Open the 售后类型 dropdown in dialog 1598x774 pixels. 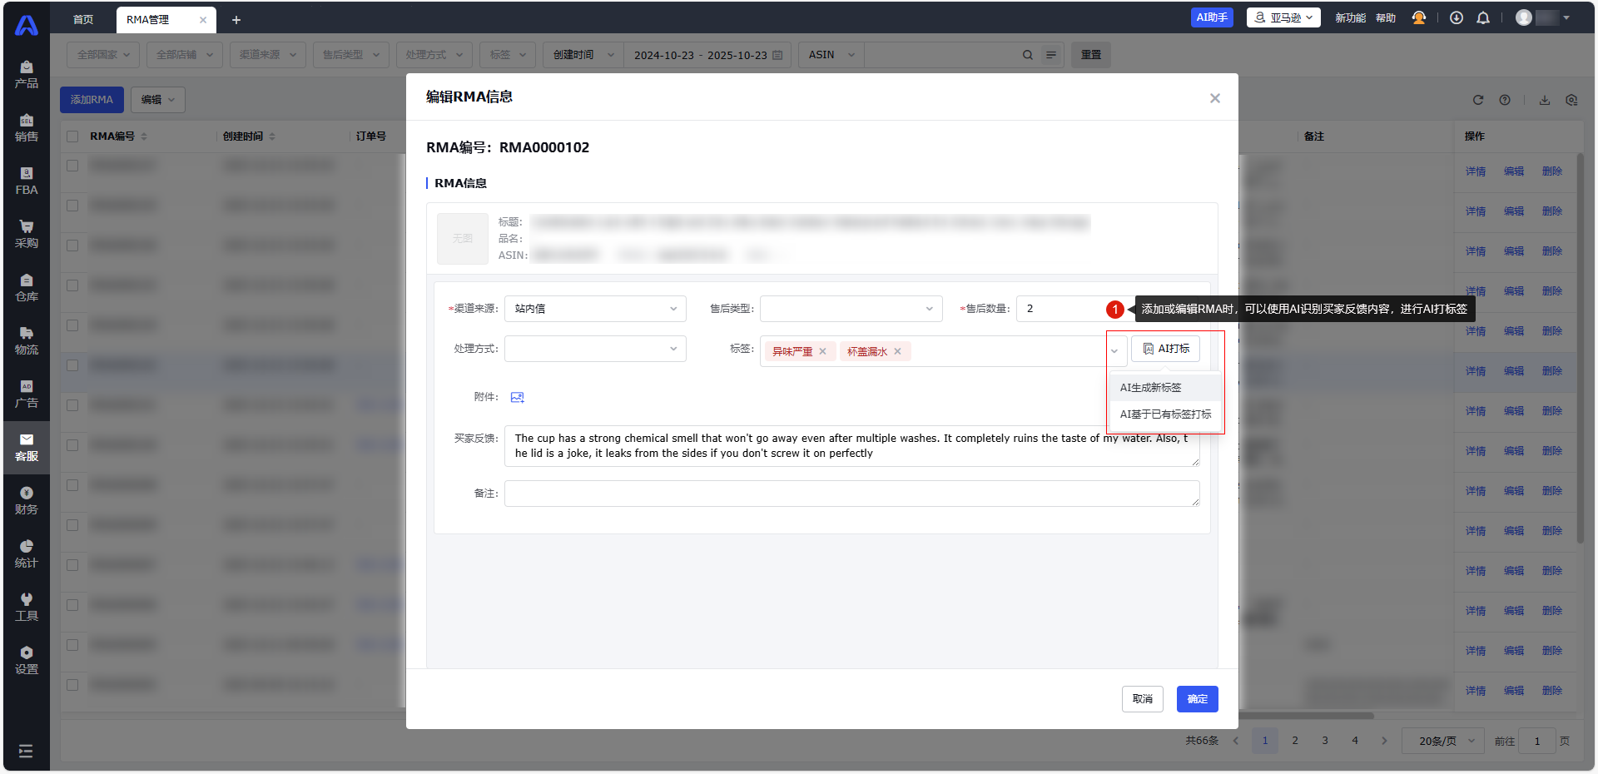[x=851, y=309]
